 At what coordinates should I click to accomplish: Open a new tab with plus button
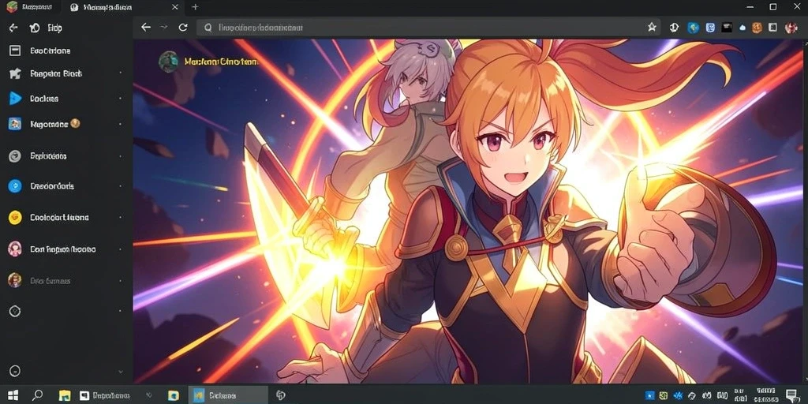[x=195, y=7]
